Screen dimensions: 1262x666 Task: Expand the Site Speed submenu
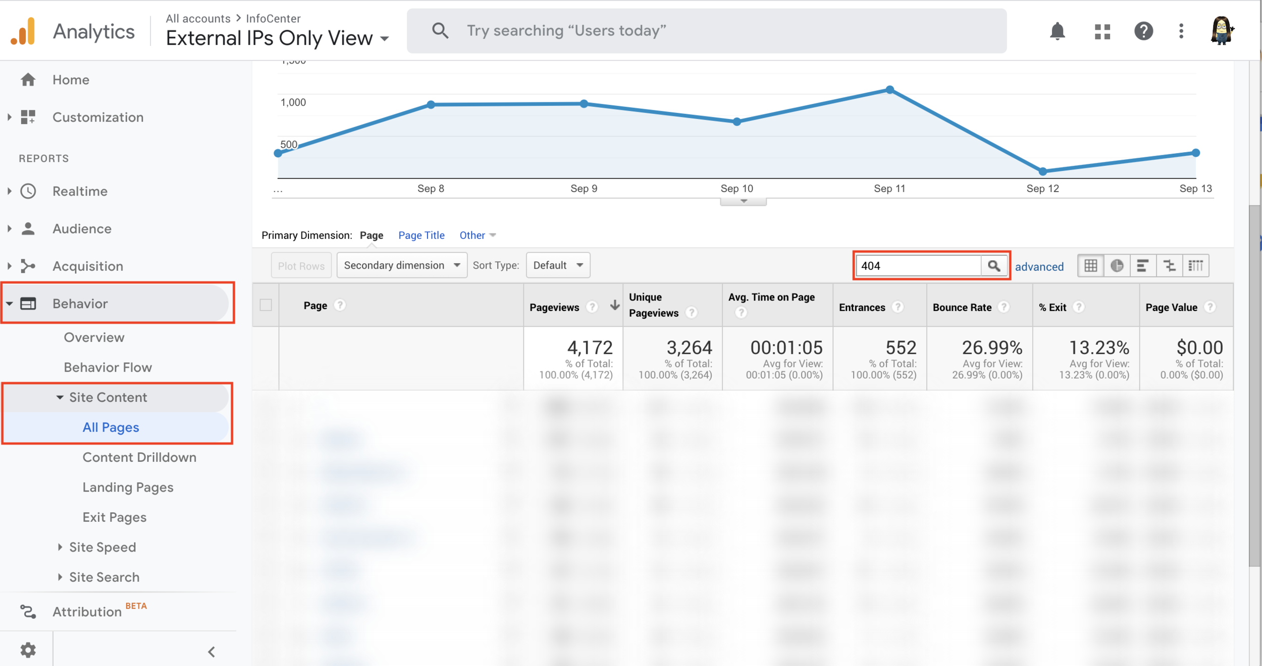click(x=102, y=547)
